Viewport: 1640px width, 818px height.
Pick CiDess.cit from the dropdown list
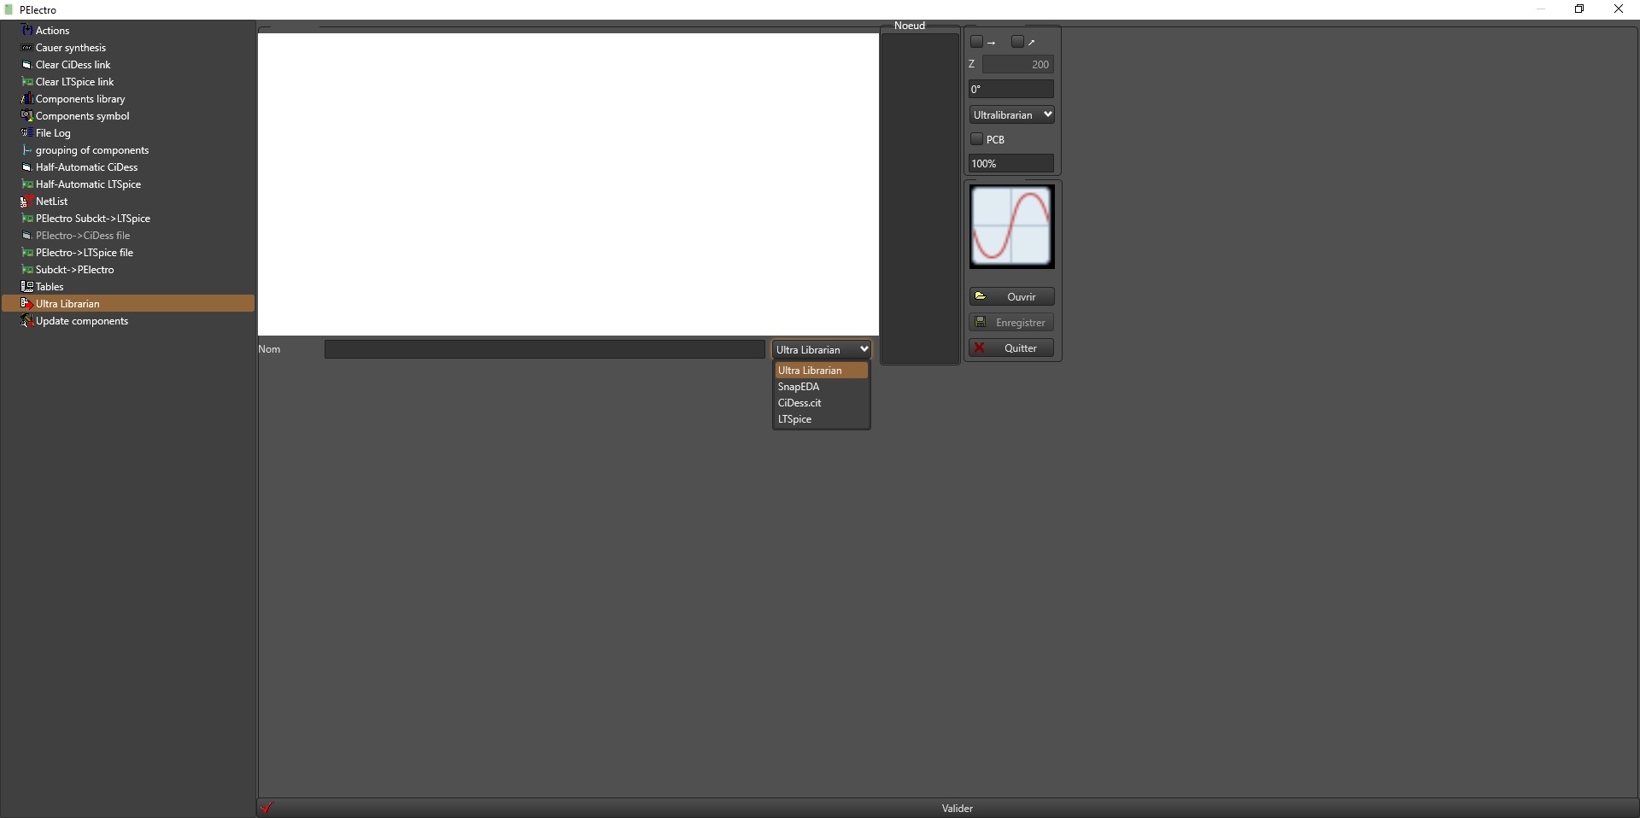click(799, 403)
